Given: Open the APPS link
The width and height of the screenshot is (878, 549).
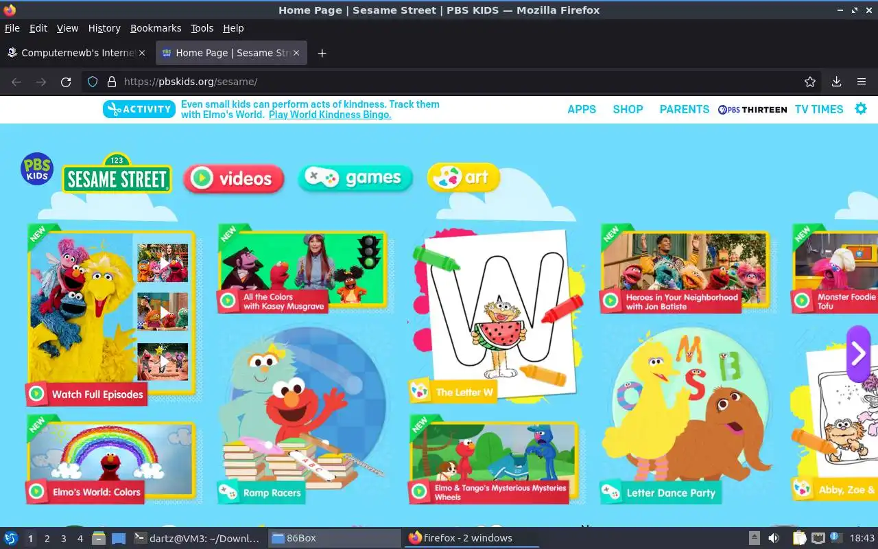Looking at the screenshot, I should click(x=582, y=109).
